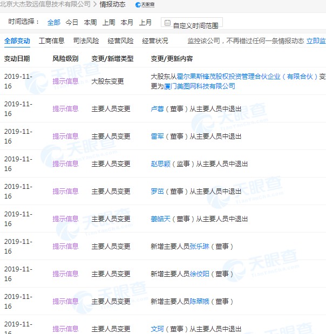Viewport: 326px width, 334px height.
Task: Click 提示信息 in the 大股东变更 row
Action: pyautogui.click(x=65, y=81)
